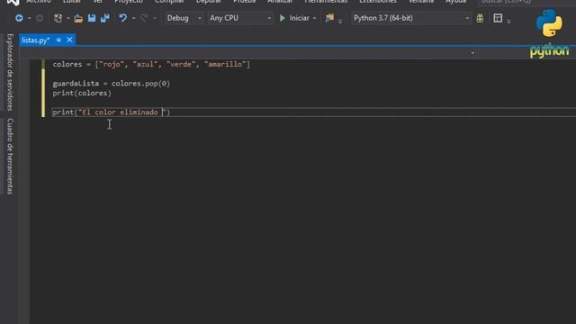Image resolution: width=576 pixels, height=324 pixels.
Task: Click the Visual Studio logo icon
Action: pyautogui.click(x=13, y=2)
